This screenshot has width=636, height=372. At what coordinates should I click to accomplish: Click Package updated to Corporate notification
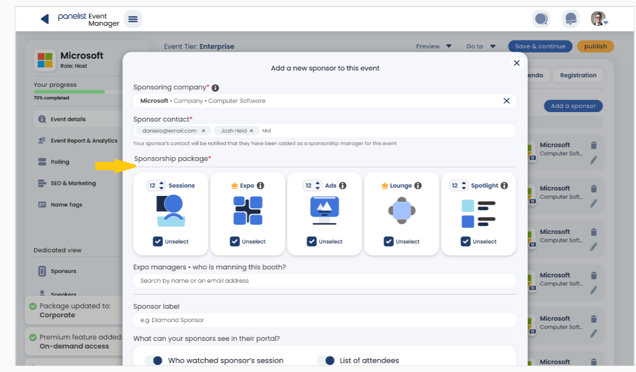74,310
